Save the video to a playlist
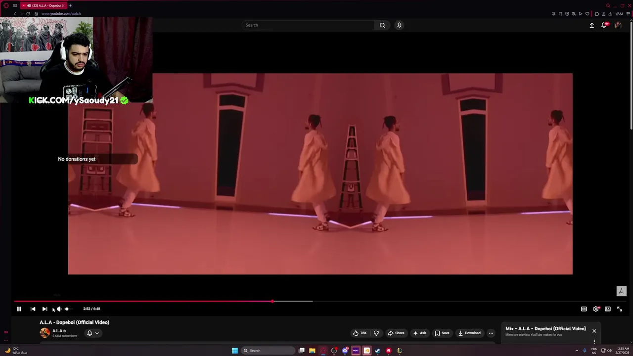Screen dimensions: 633x356 [x=442, y=333]
